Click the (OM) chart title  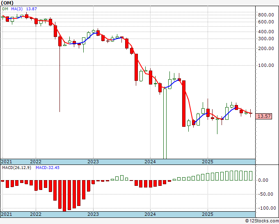coord(7,3)
